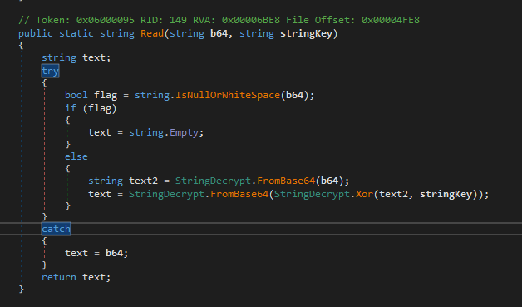Follow the IsNullOrWhiteSpace method reference

pyautogui.click(x=228, y=96)
